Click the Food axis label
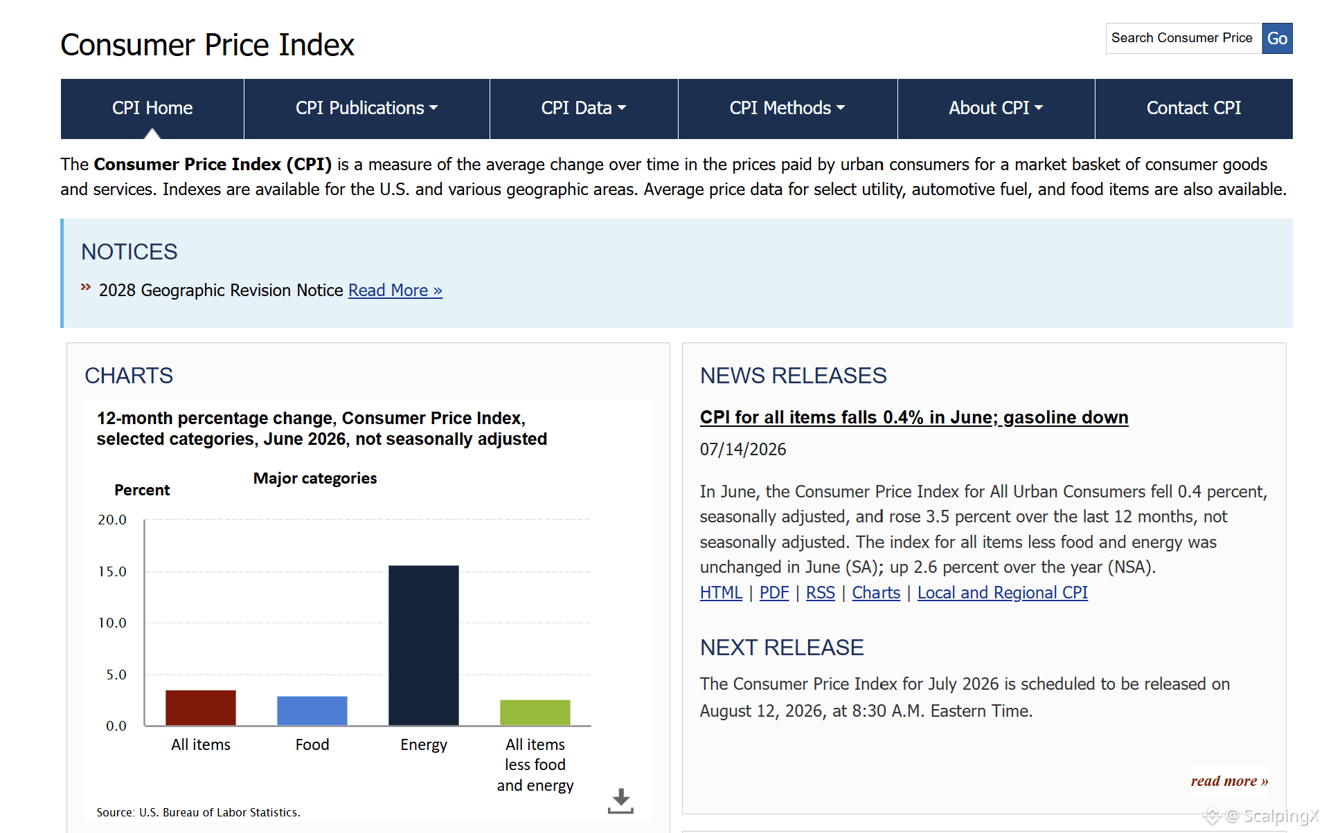This screenshot has height=833, width=1324. pos(312,744)
